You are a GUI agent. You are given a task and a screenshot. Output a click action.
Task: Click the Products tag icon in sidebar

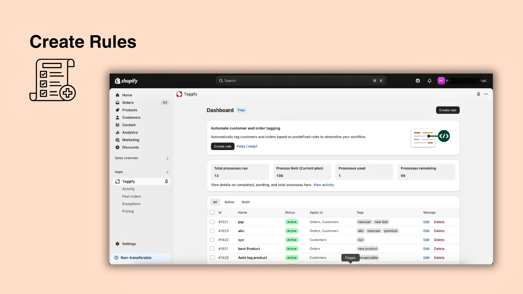coord(117,110)
